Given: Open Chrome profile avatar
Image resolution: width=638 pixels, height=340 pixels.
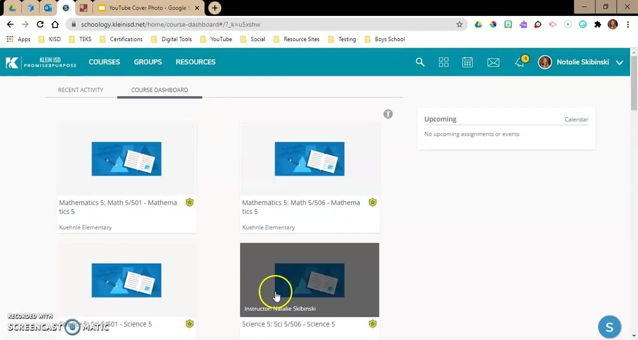Looking at the screenshot, I should pos(613,24).
